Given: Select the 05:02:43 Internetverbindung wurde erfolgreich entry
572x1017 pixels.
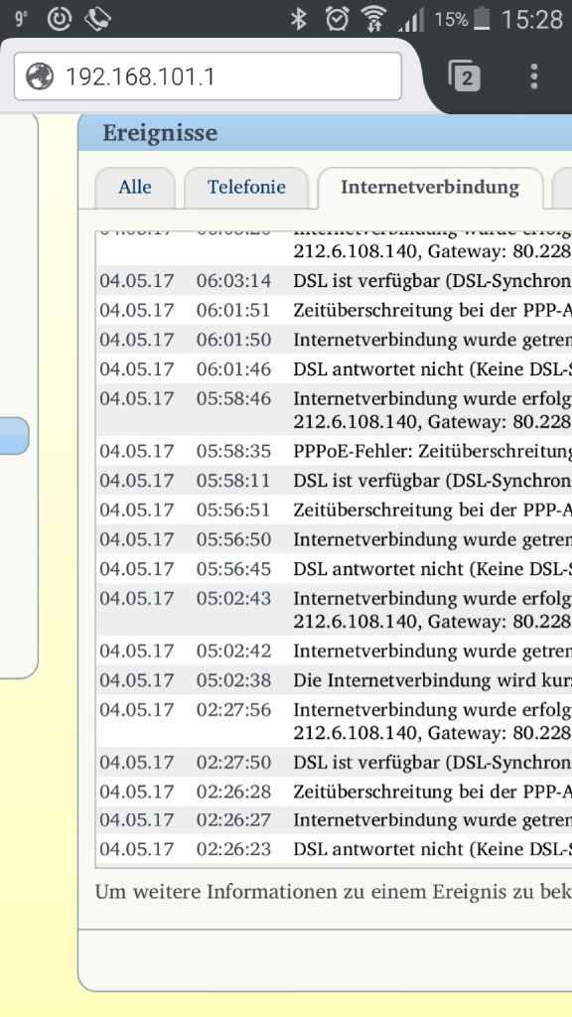Looking at the screenshot, I should click(334, 610).
